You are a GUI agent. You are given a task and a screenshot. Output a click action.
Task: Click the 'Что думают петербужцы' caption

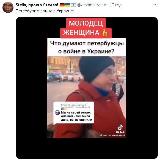pos(87,43)
